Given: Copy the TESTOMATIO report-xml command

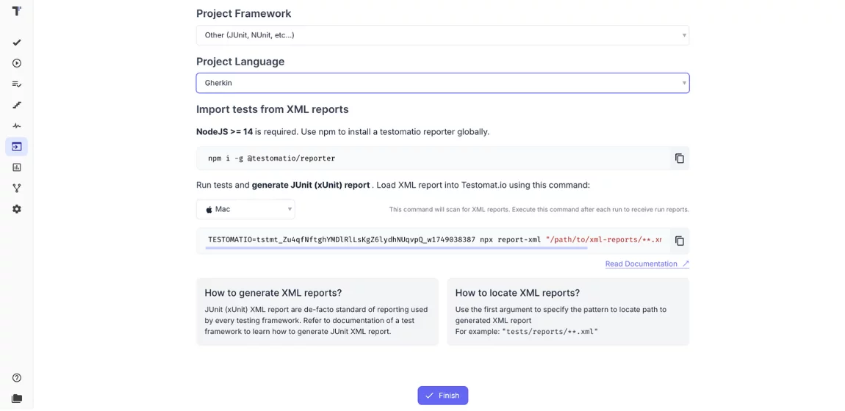Looking at the screenshot, I should [x=679, y=241].
